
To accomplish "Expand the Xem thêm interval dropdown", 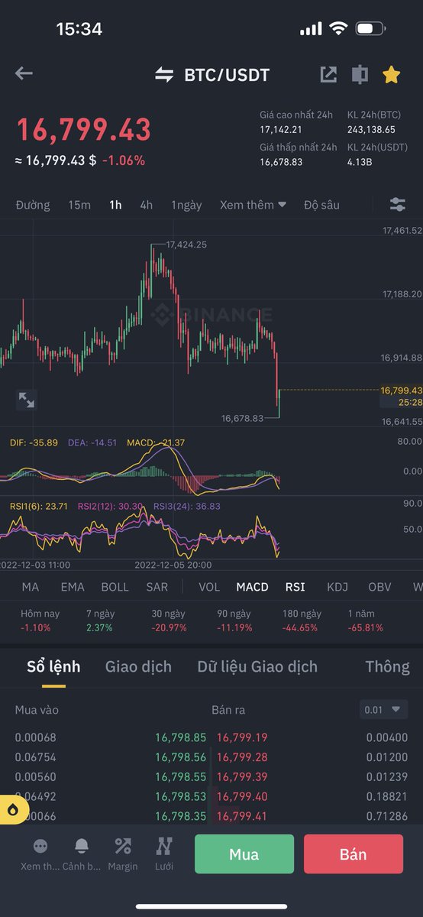I will pyautogui.click(x=253, y=205).
